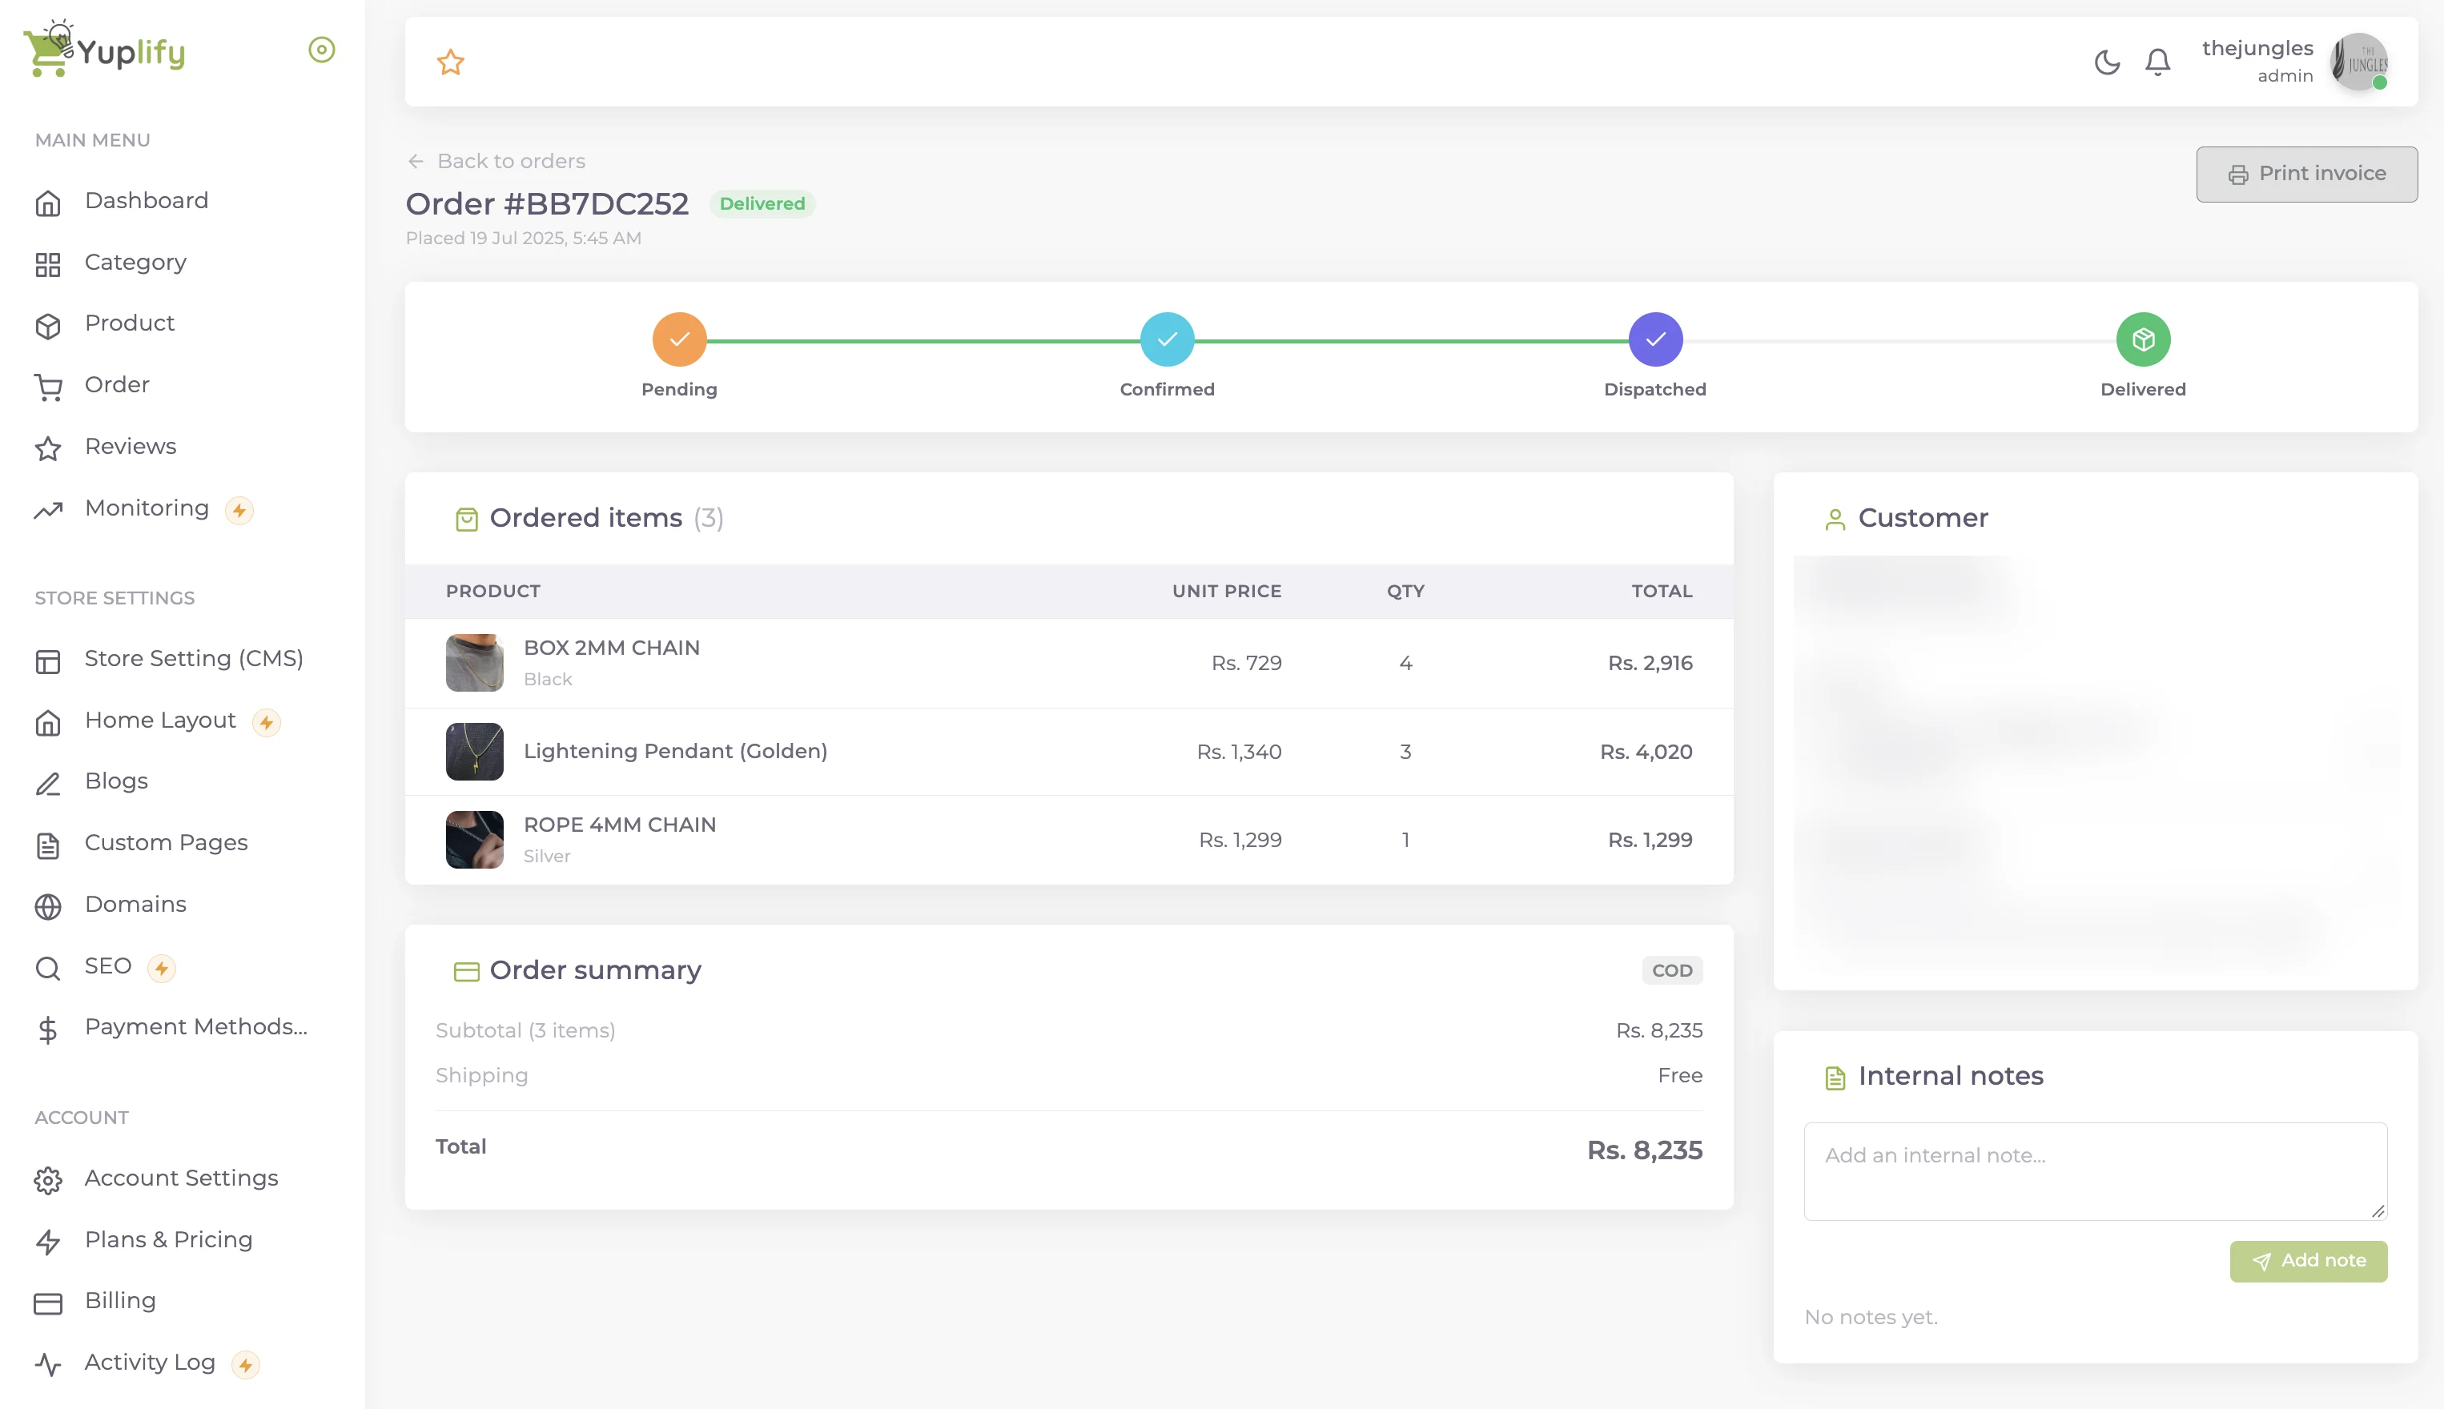Image resolution: width=2444 pixels, height=1409 pixels.
Task: Click the Reviews star icon
Action: tap(48, 448)
